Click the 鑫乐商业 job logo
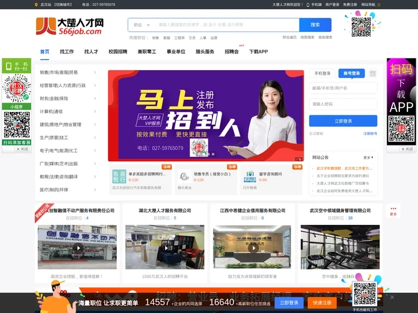Screen dimensions: 418x313 (x=184, y=176)
